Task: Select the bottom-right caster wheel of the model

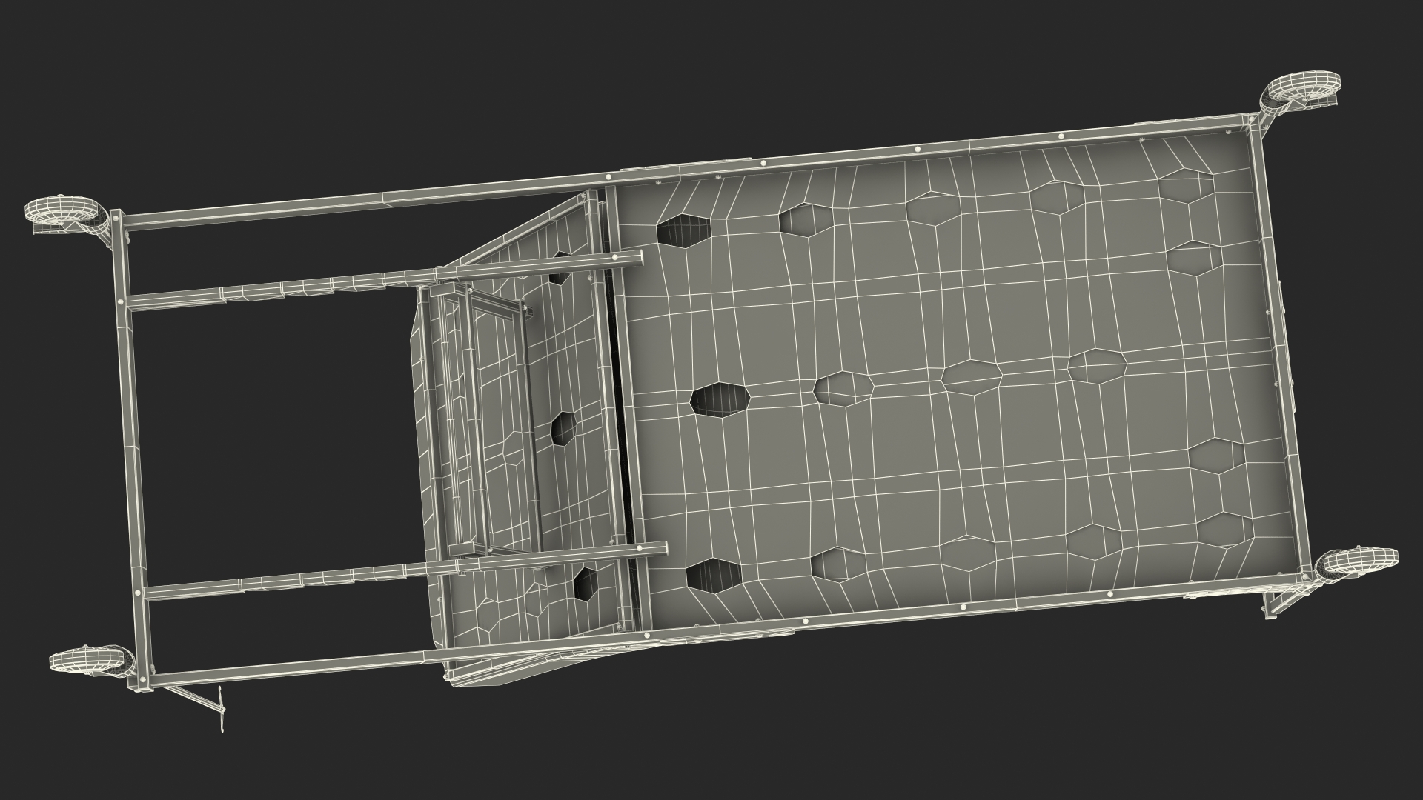Action: click(x=1360, y=562)
